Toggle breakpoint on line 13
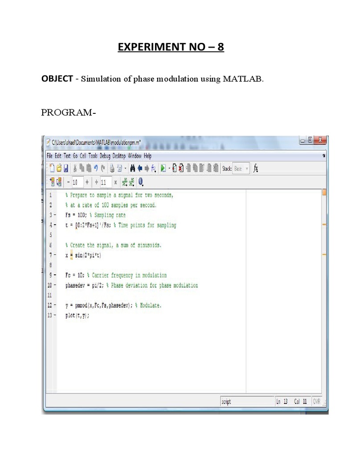 point(55,315)
